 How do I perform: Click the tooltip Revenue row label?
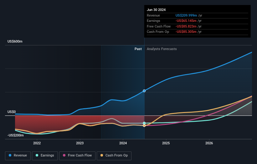153,15
